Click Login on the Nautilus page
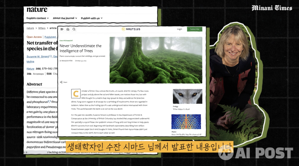Image resolution: width=299 pixels, height=166 pixels. pos(179,29)
